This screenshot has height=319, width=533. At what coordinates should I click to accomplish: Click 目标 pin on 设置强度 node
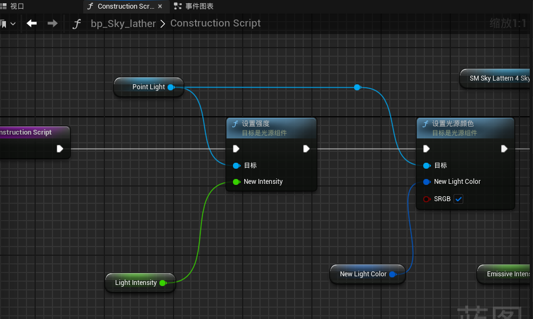click(237, 165)
